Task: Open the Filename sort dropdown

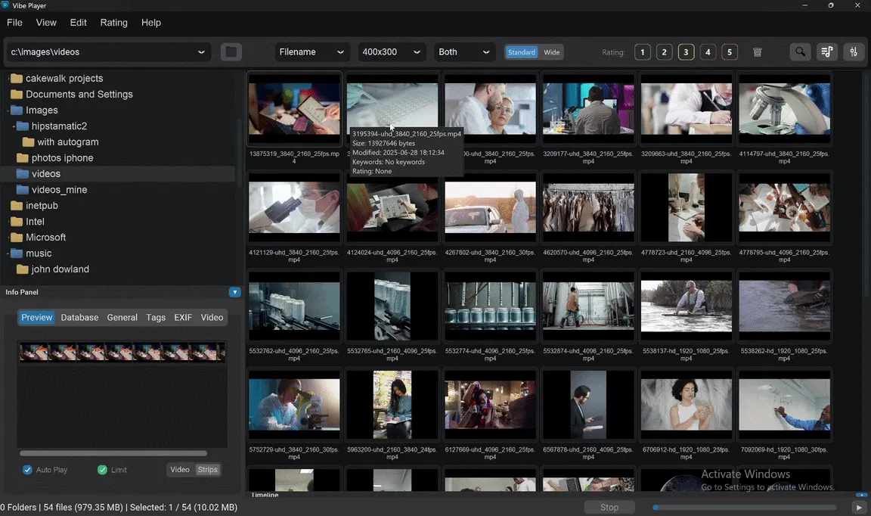Action: point(313,51)
